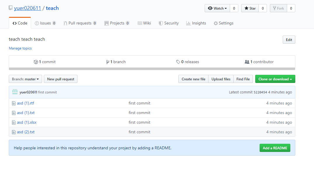
Task: Click the stargazers count next to Star
Action: tap(263, 8)
